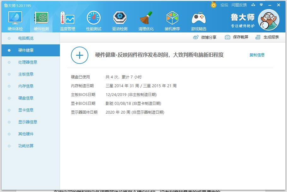Open the 清理优化 cleanup tool

[x=146, y=20]
